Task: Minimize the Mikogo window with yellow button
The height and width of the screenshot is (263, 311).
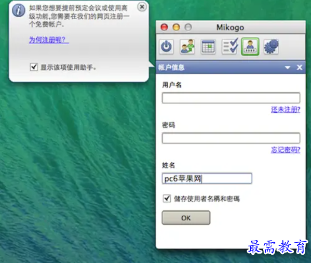Action: point(176,27)
